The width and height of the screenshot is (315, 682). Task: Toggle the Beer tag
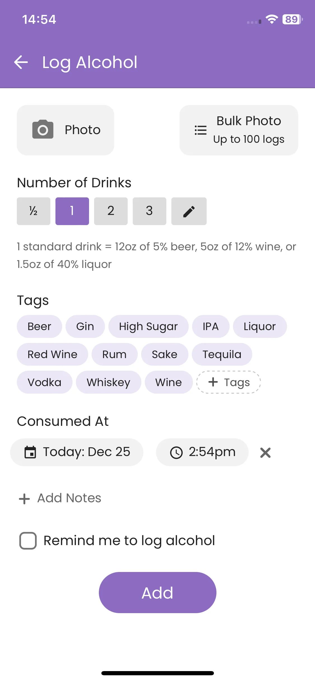coord(39,326)
